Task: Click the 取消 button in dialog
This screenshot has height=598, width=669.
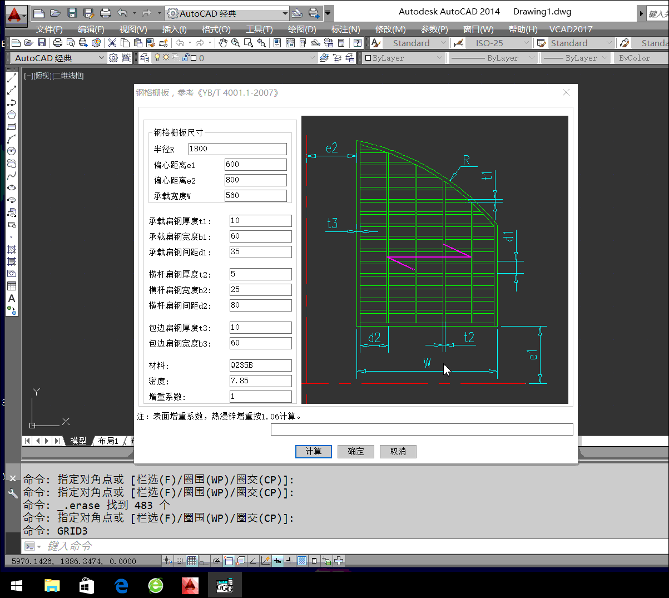Action: tap(398, 451)
